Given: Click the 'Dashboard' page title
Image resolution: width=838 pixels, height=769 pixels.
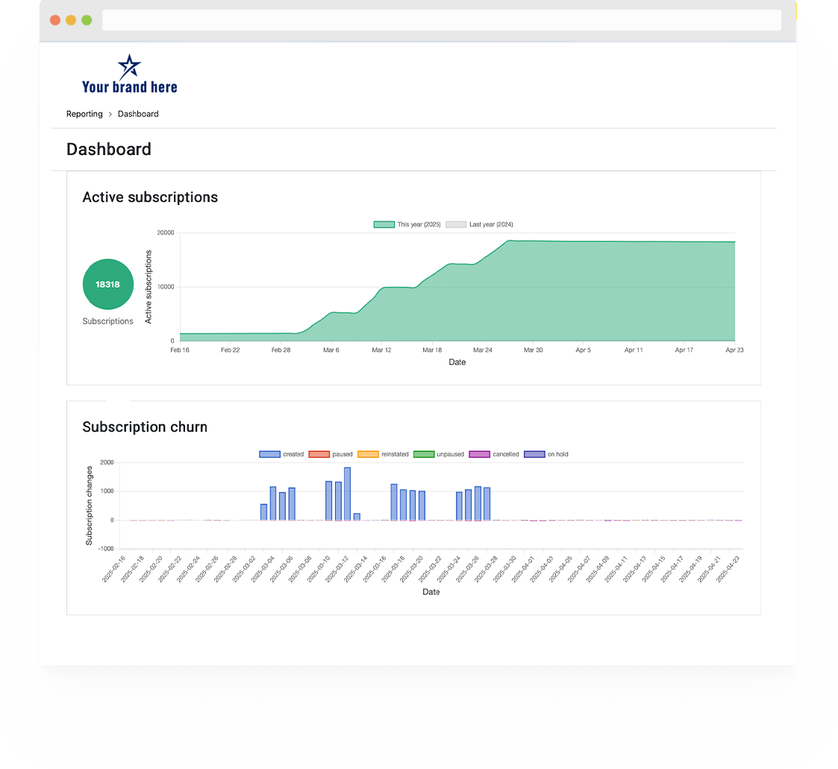Looking at the screenshot, I should pos(108,149).
